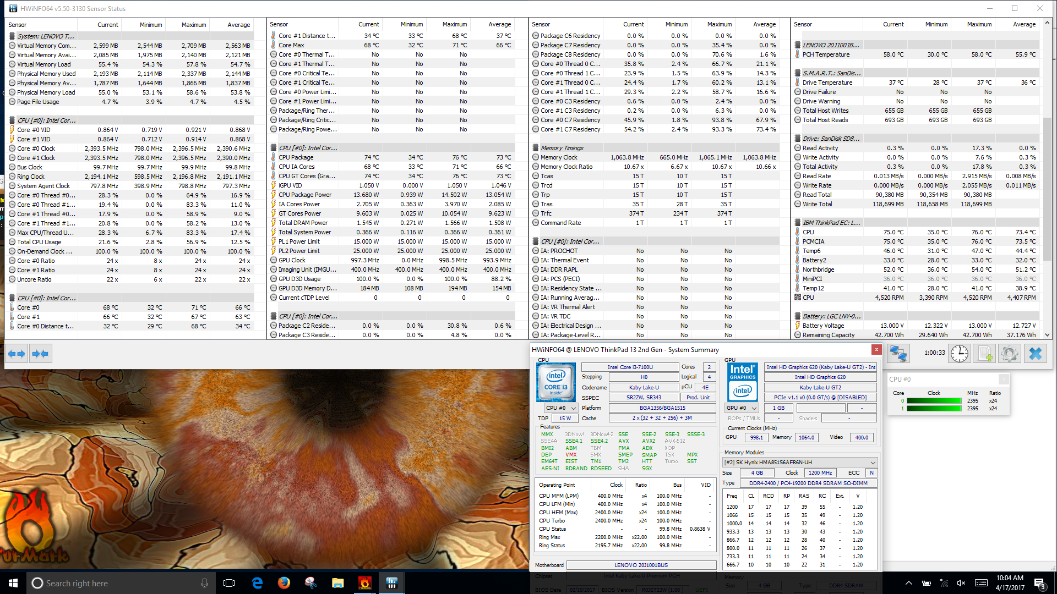This screenshot has width=1057, height=594.
Task: Select the CPU Package Power sensor row
Action: [305, 195]
